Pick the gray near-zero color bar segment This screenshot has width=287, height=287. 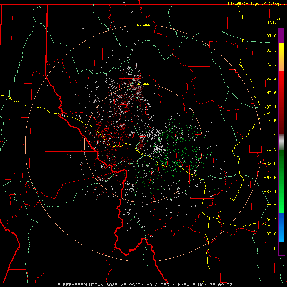(x=282, y=142)
